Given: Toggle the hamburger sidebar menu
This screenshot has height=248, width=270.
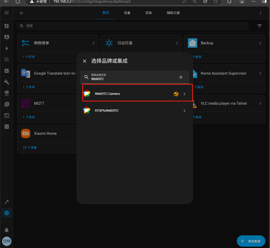Looking at the screenshot, I should pos(7,13).
